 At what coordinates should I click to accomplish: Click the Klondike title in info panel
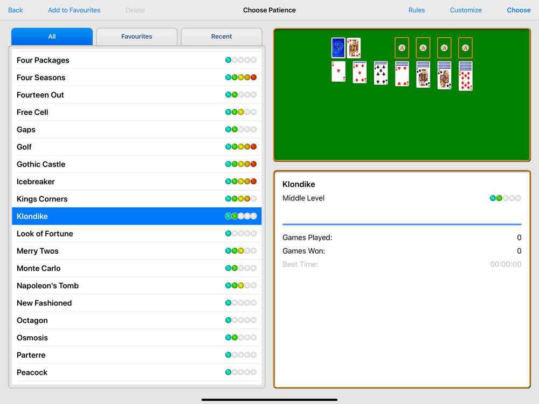(299, 184)
